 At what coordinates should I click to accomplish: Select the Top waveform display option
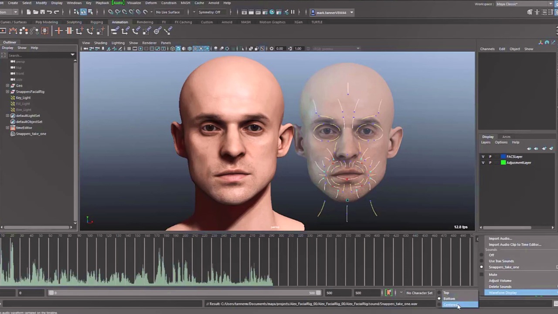coord(446,293)
